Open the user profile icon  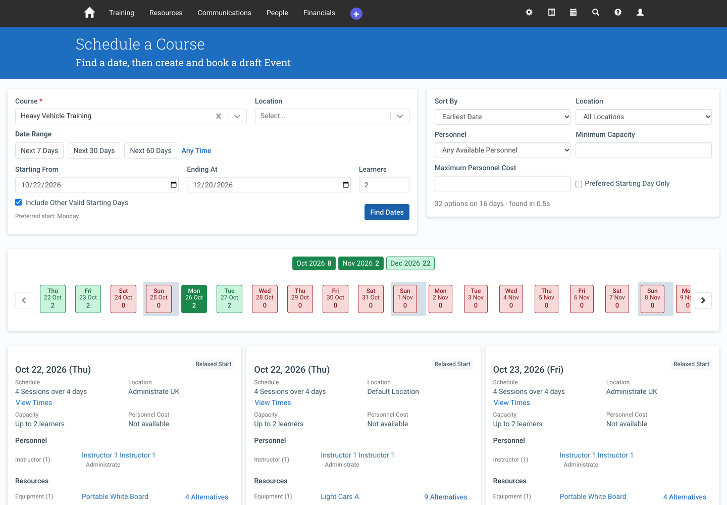click(x=640, y=12)
